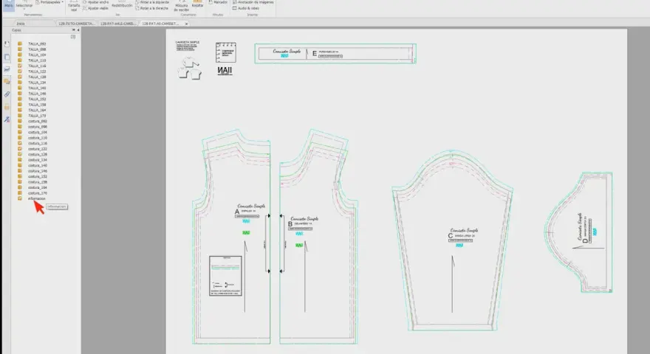Show the TALLA_134 layer
650x354 pixels.
(19, 83)
